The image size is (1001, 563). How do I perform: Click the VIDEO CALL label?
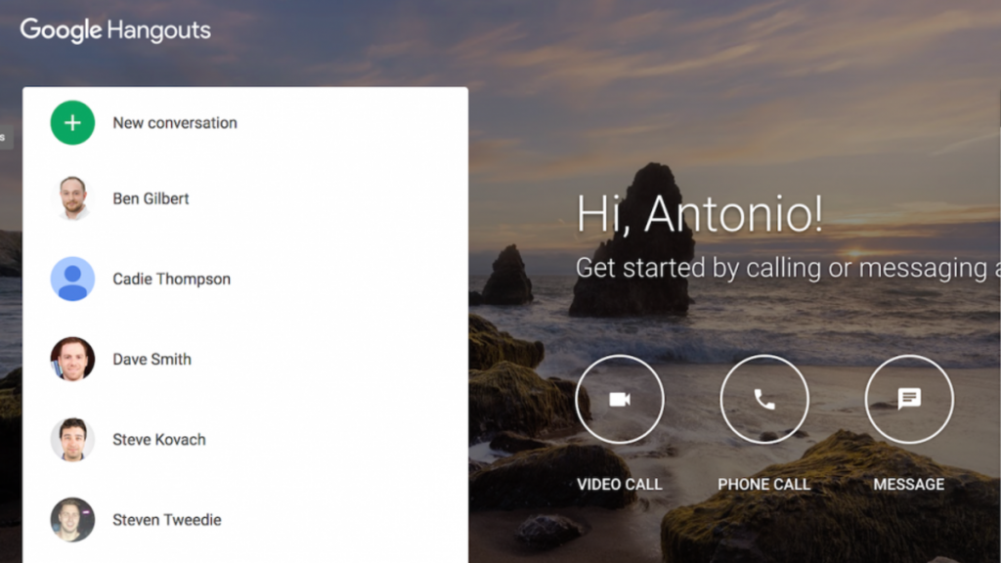[620, 485]
